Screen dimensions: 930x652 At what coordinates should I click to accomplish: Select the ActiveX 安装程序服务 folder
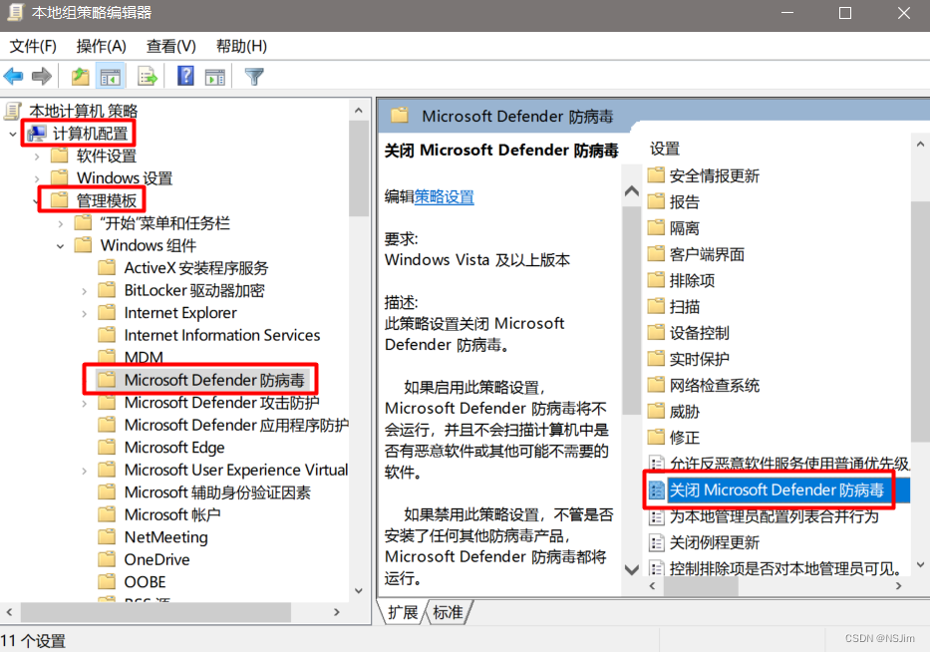[x=183, y=267]
